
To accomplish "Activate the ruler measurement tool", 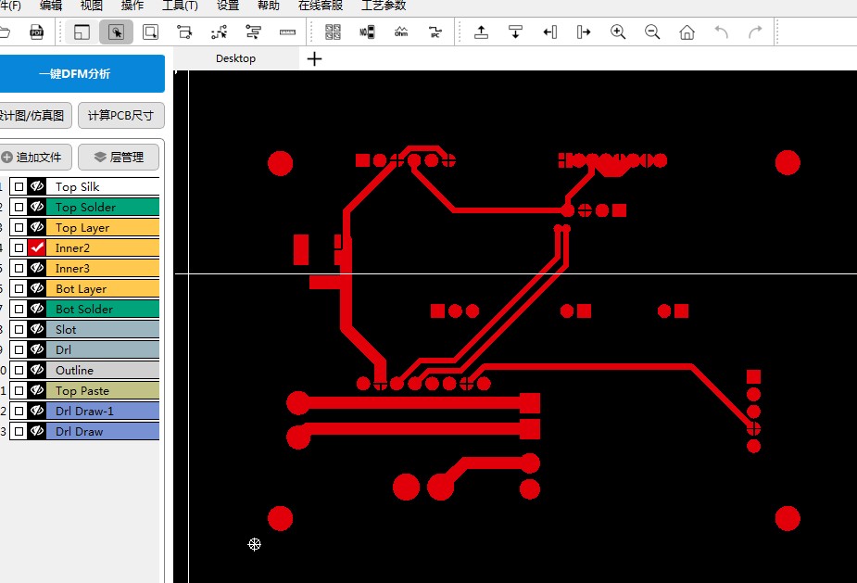I will [287, 32].
